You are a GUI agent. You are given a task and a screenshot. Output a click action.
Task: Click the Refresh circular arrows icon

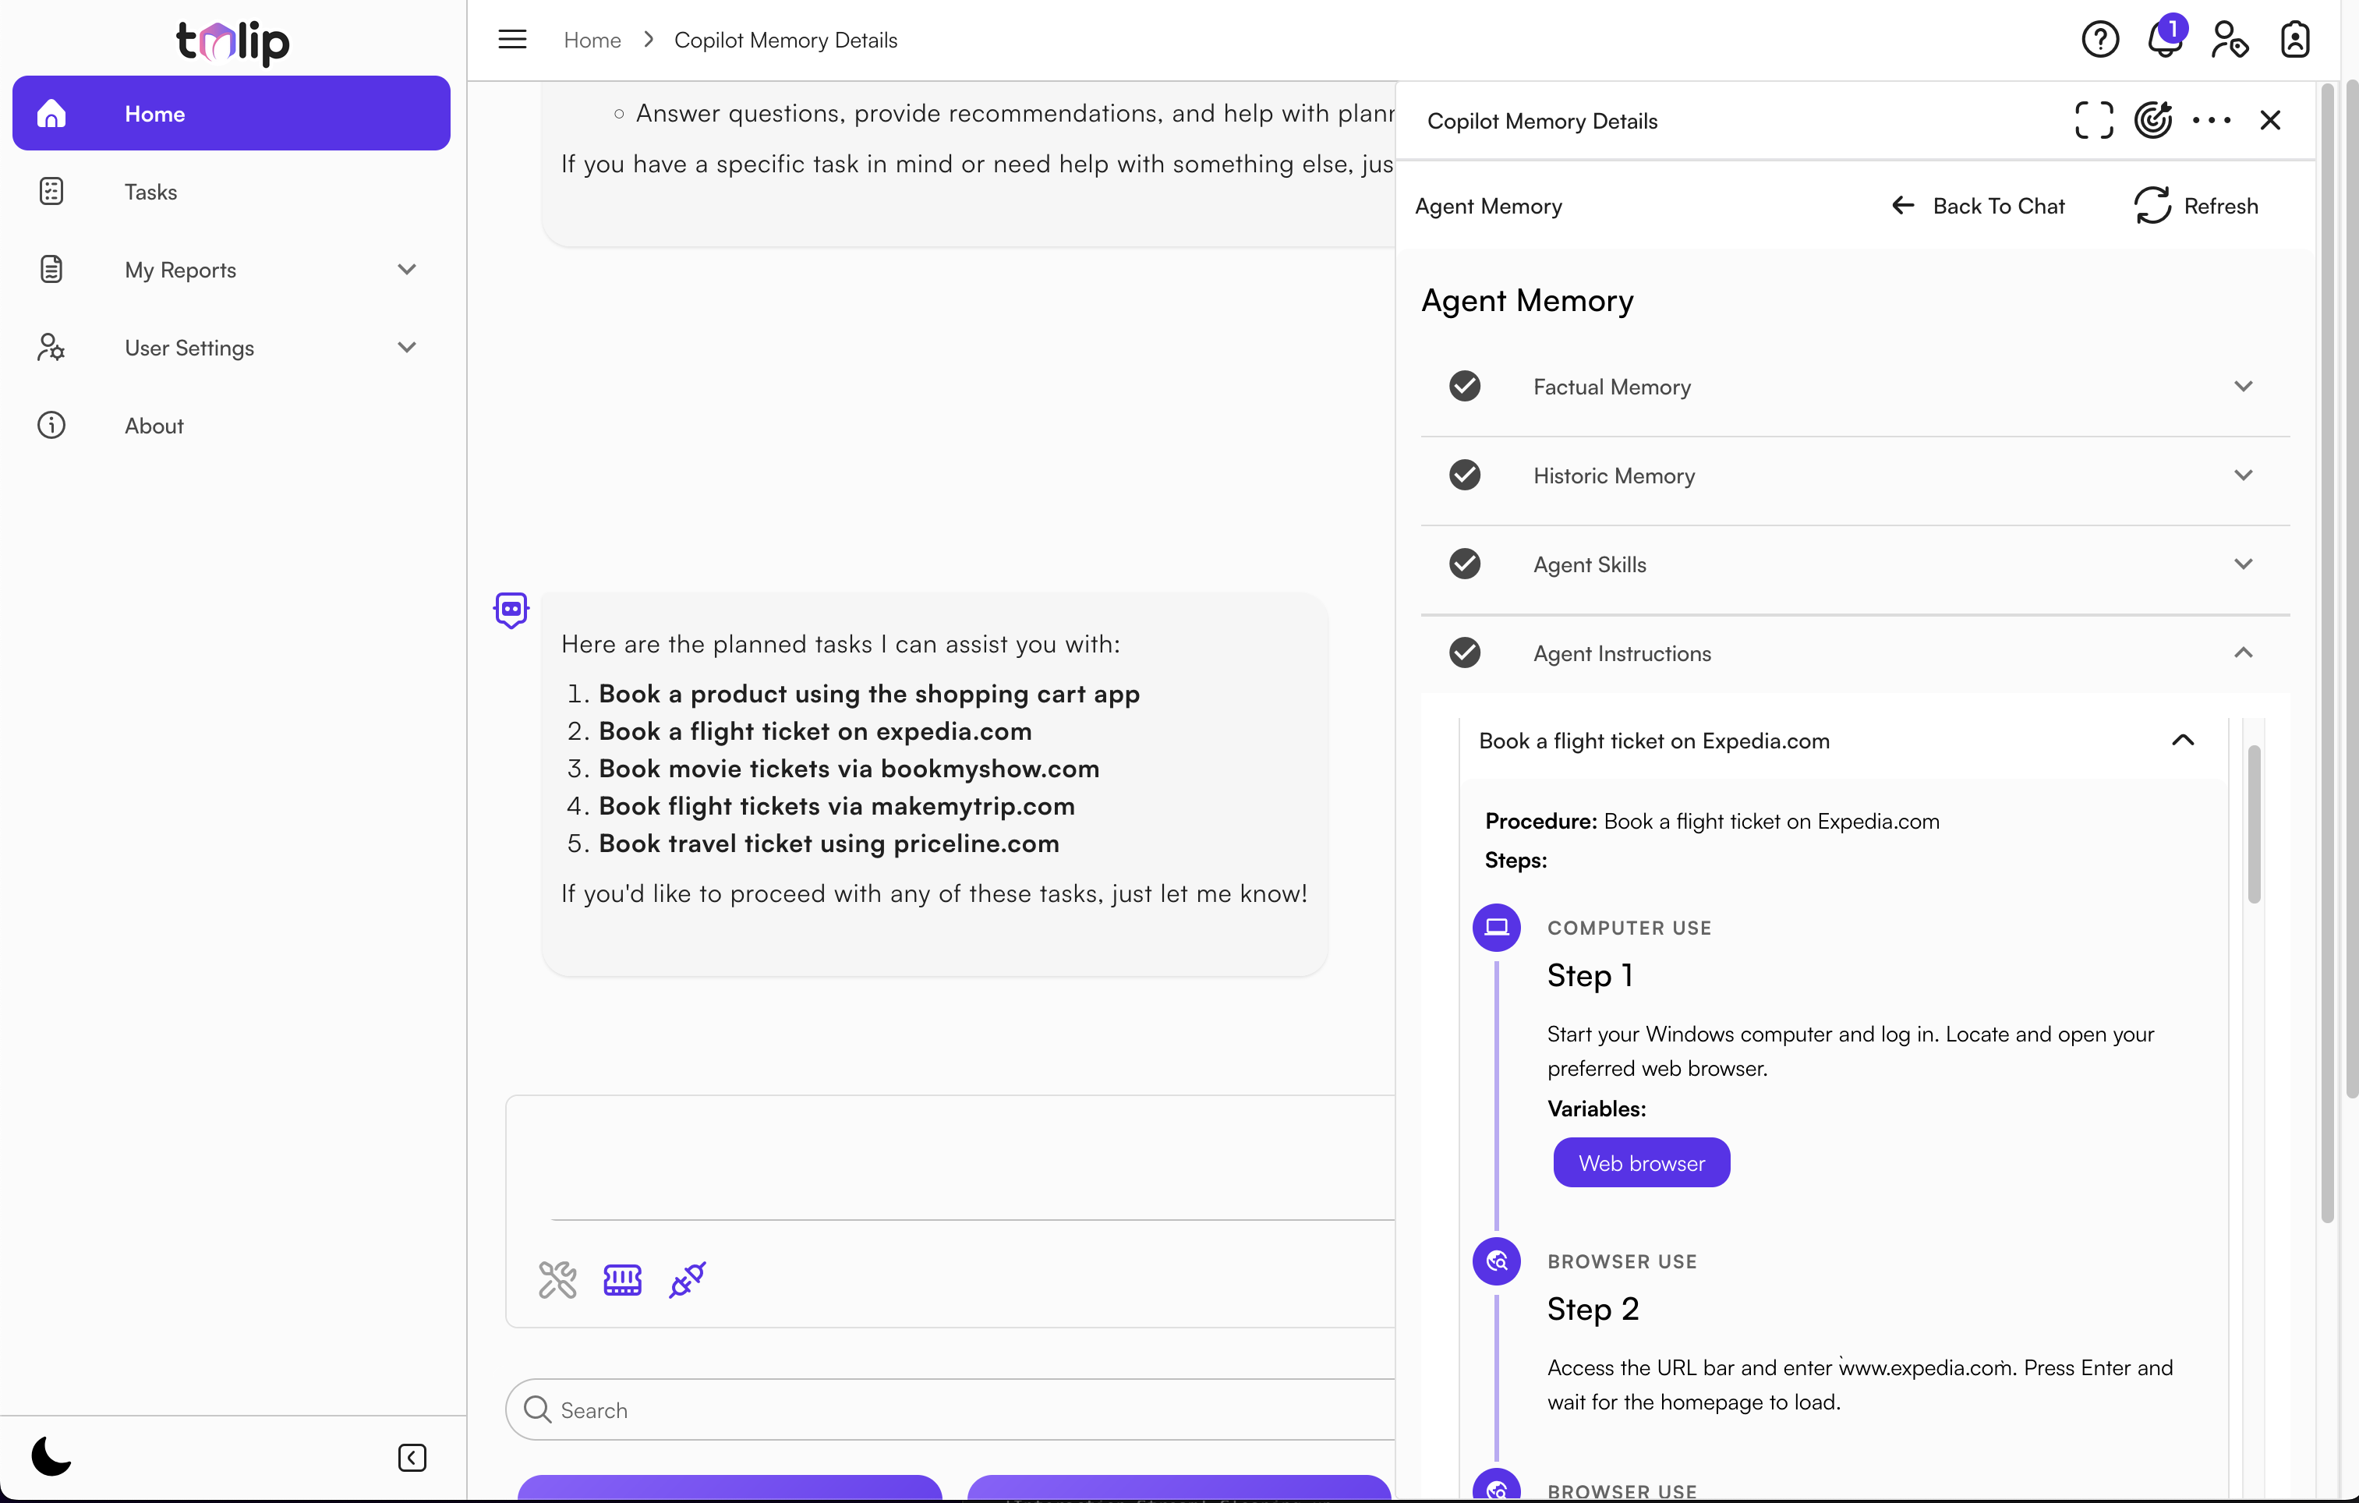2152,205
